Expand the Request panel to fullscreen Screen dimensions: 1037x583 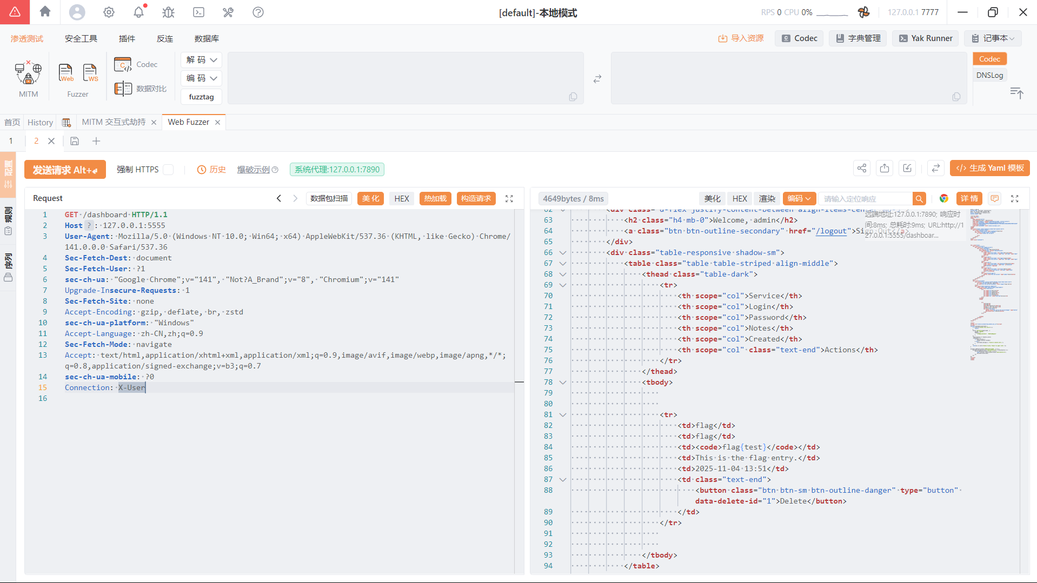509,198
